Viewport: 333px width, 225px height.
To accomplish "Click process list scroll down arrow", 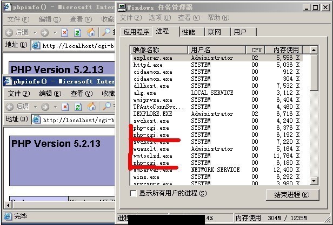I will point(314,181).
